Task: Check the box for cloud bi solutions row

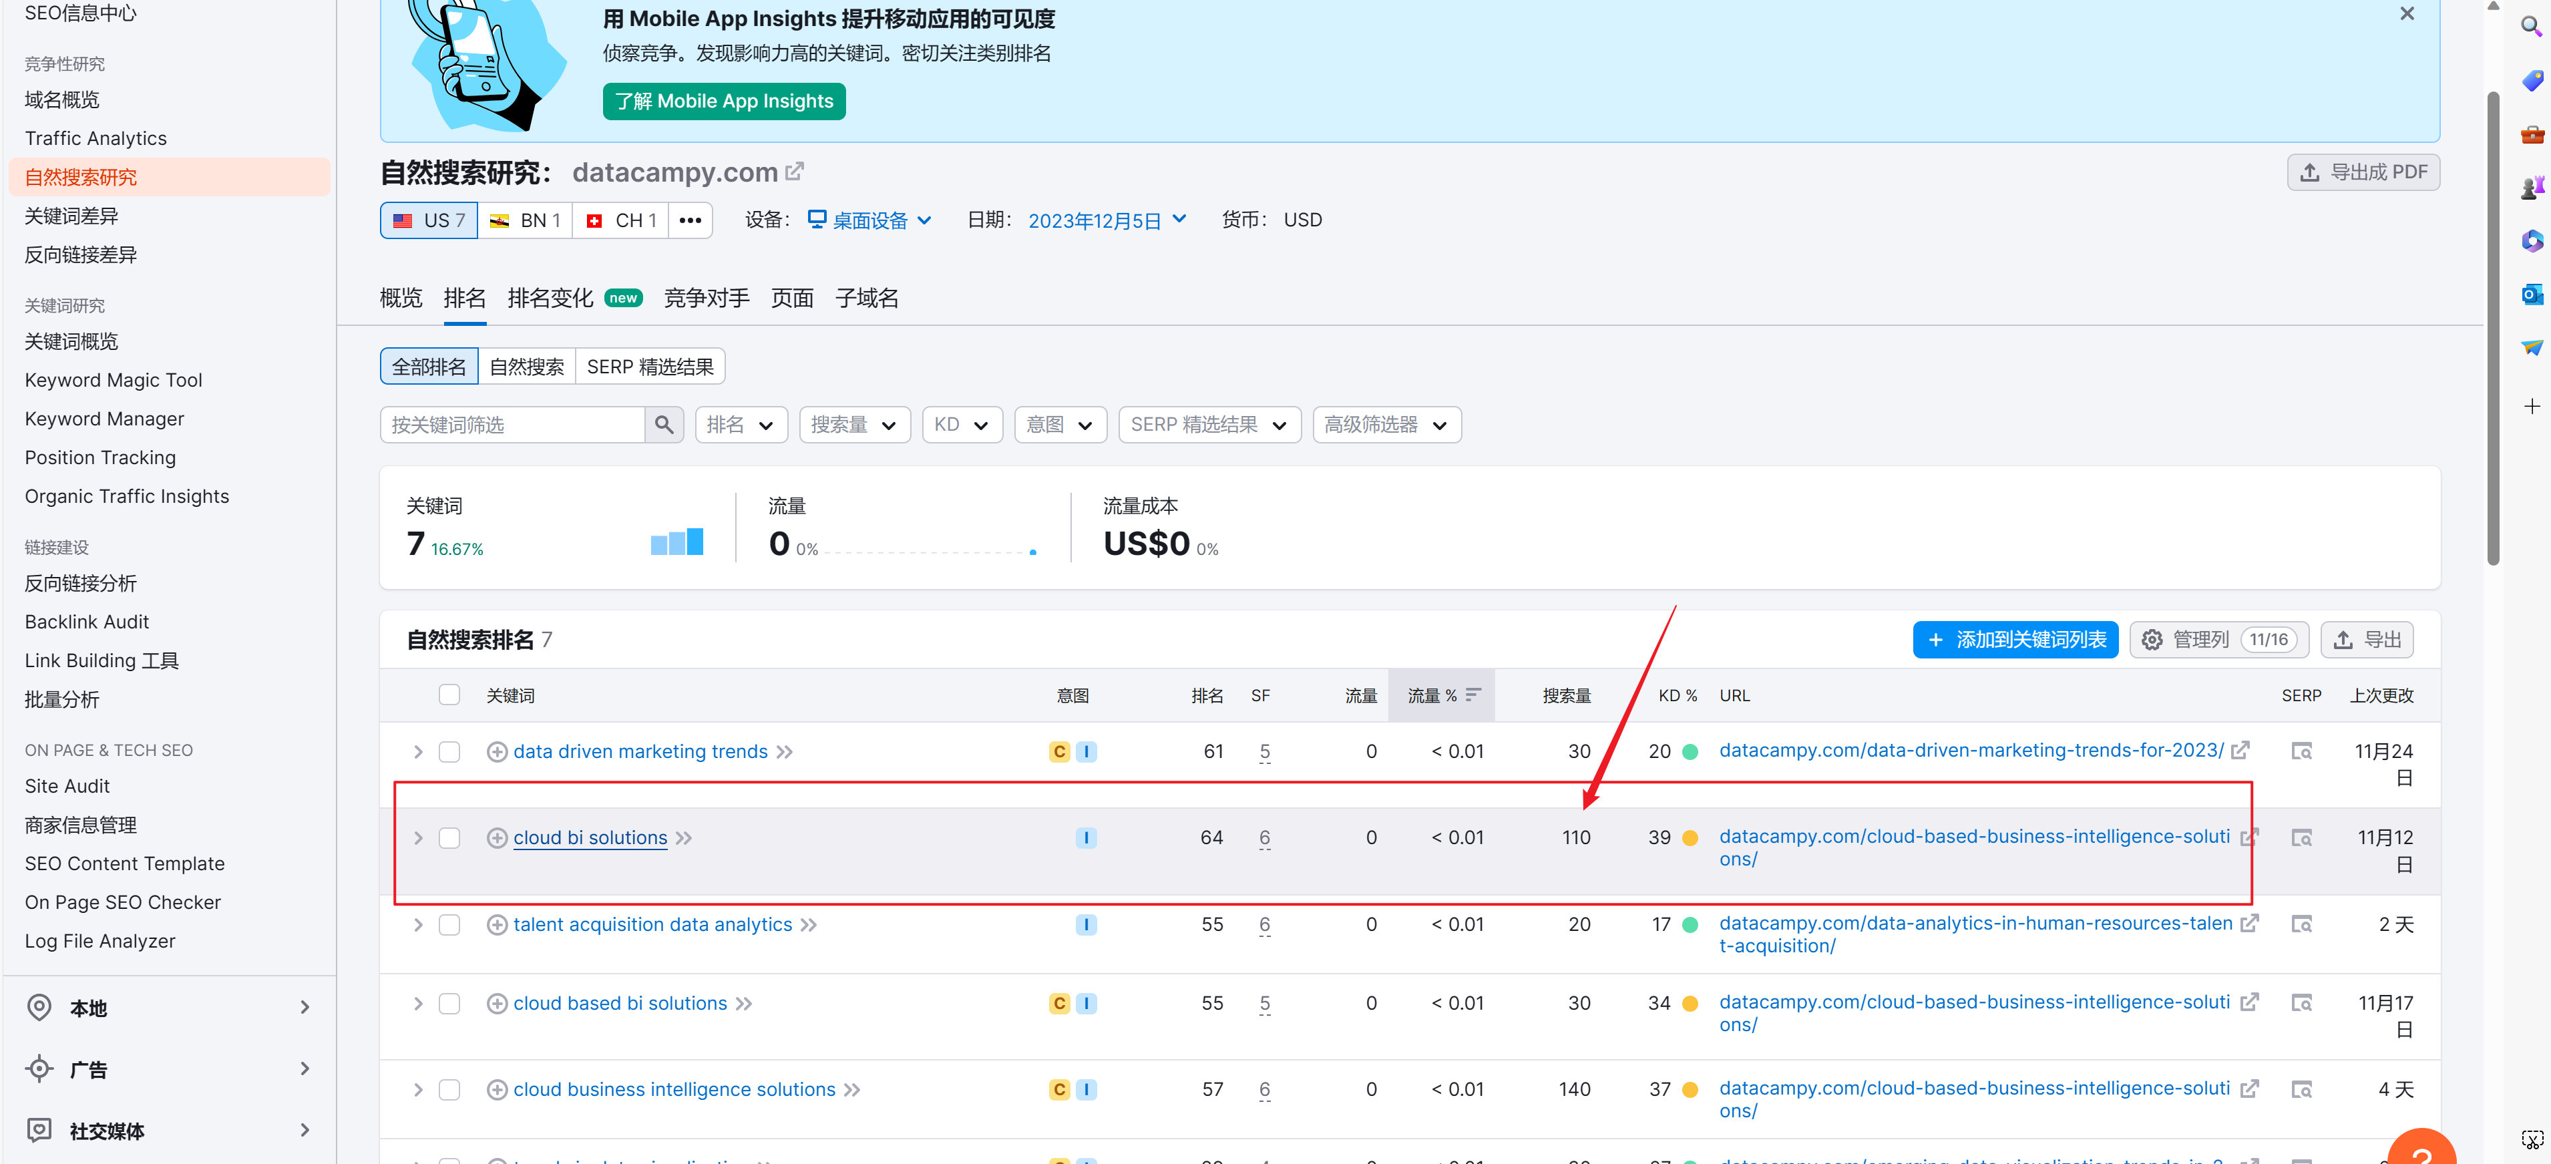Action: click(449, 838)
